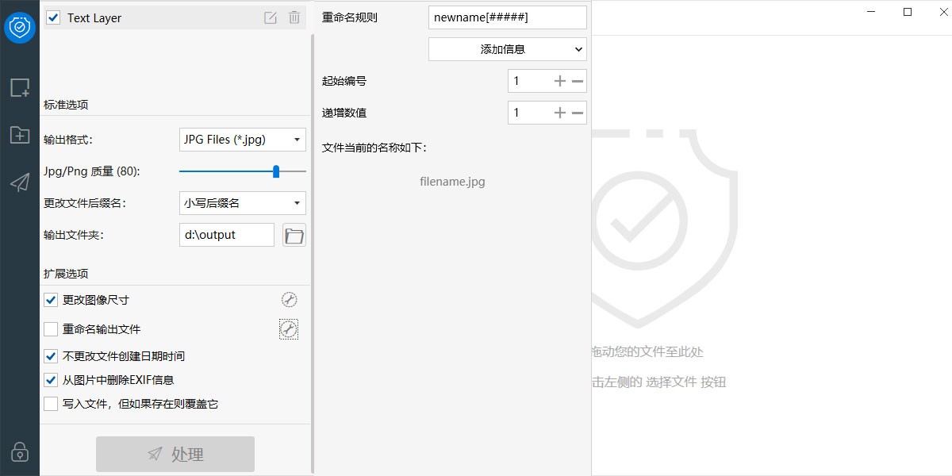Open settings wrench for 重命名输出文件
The width and height of the screenshot is (952, 476).
tap(289, 329)
